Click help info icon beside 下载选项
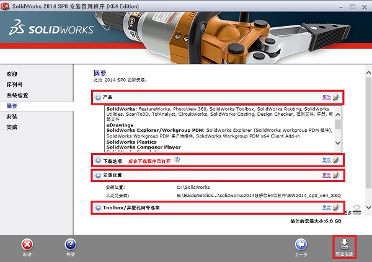The height and width of the screenshot is (262, 372). pyautogui.click(x=177, y=160)
